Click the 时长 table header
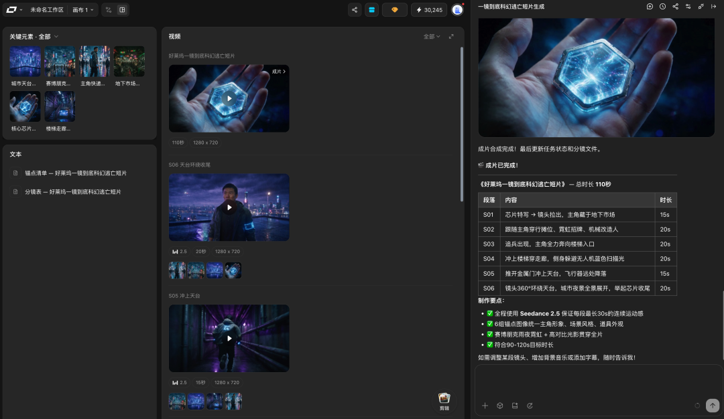This screenshot has height=419, width=724. [666, 200]
